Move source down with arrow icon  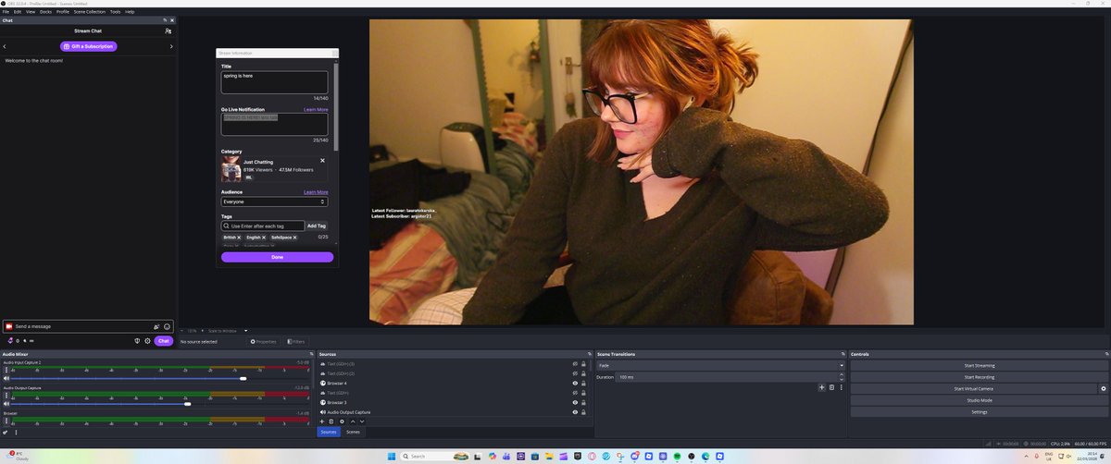coord(362,421)
